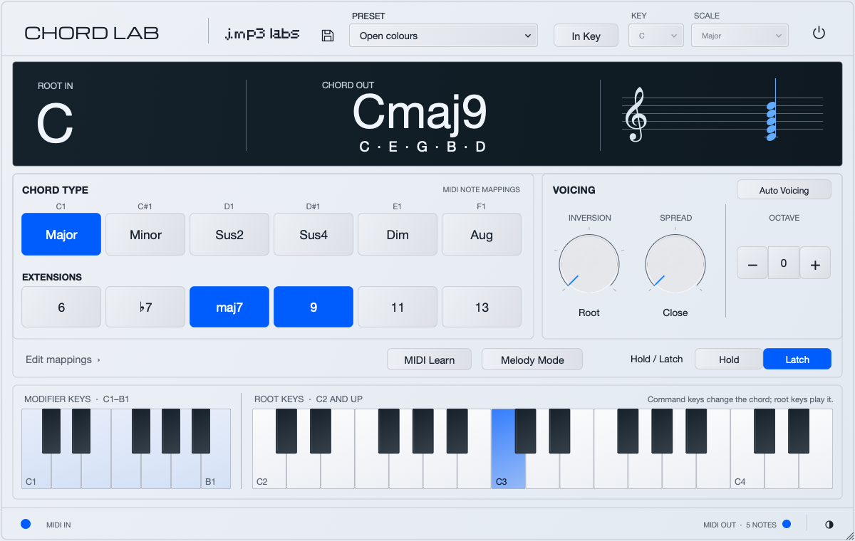Image resolution: width=855 pixels, height=541 pixels.
Task: Click the power bypass icon
Action: point(819,33)
